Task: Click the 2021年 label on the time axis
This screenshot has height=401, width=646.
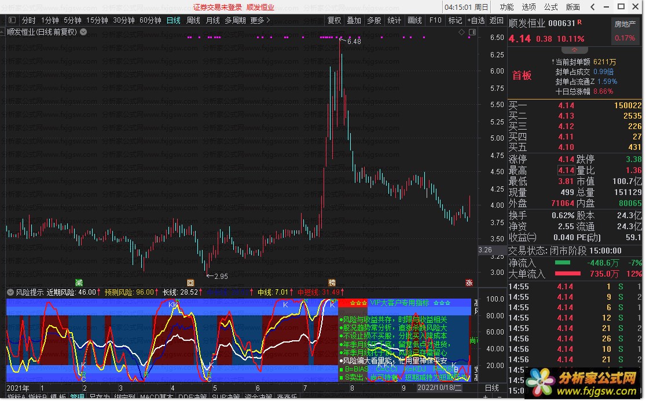Action: (x=18, y=388)
